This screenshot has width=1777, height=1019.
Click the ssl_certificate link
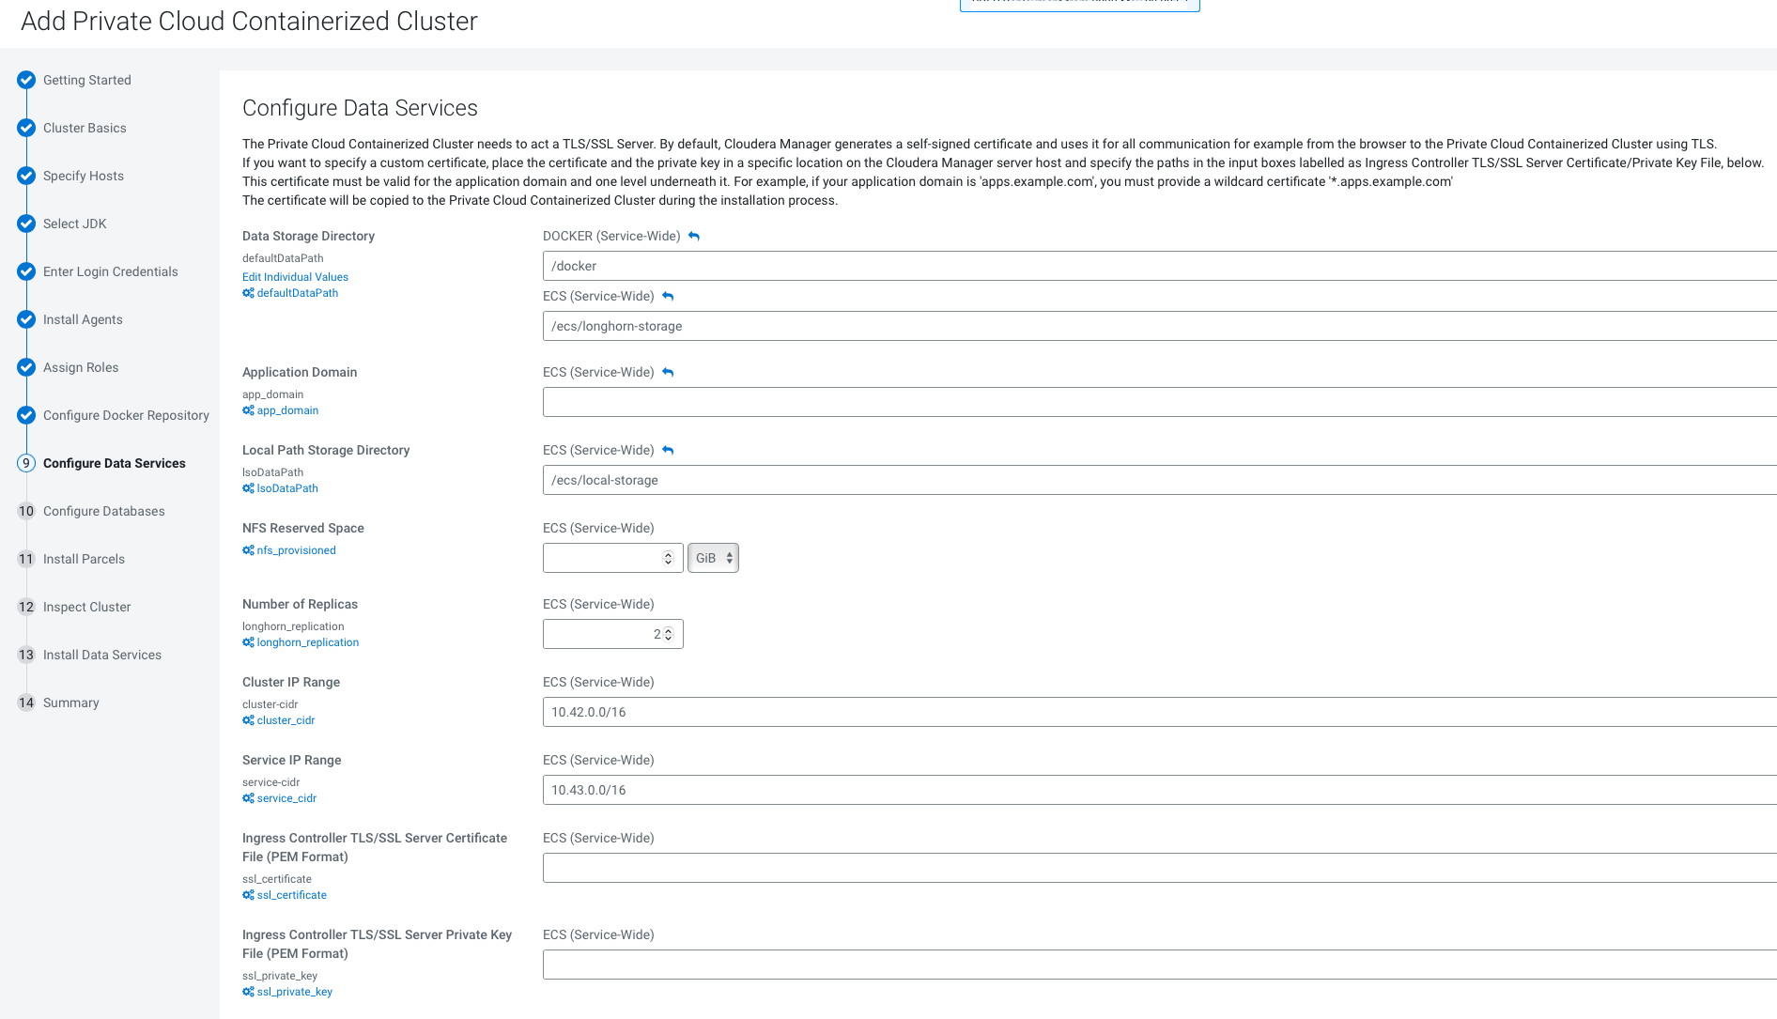click(291, 895)
